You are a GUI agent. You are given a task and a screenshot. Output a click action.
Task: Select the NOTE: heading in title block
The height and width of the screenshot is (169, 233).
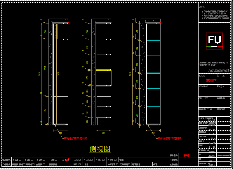click(202, 7)
